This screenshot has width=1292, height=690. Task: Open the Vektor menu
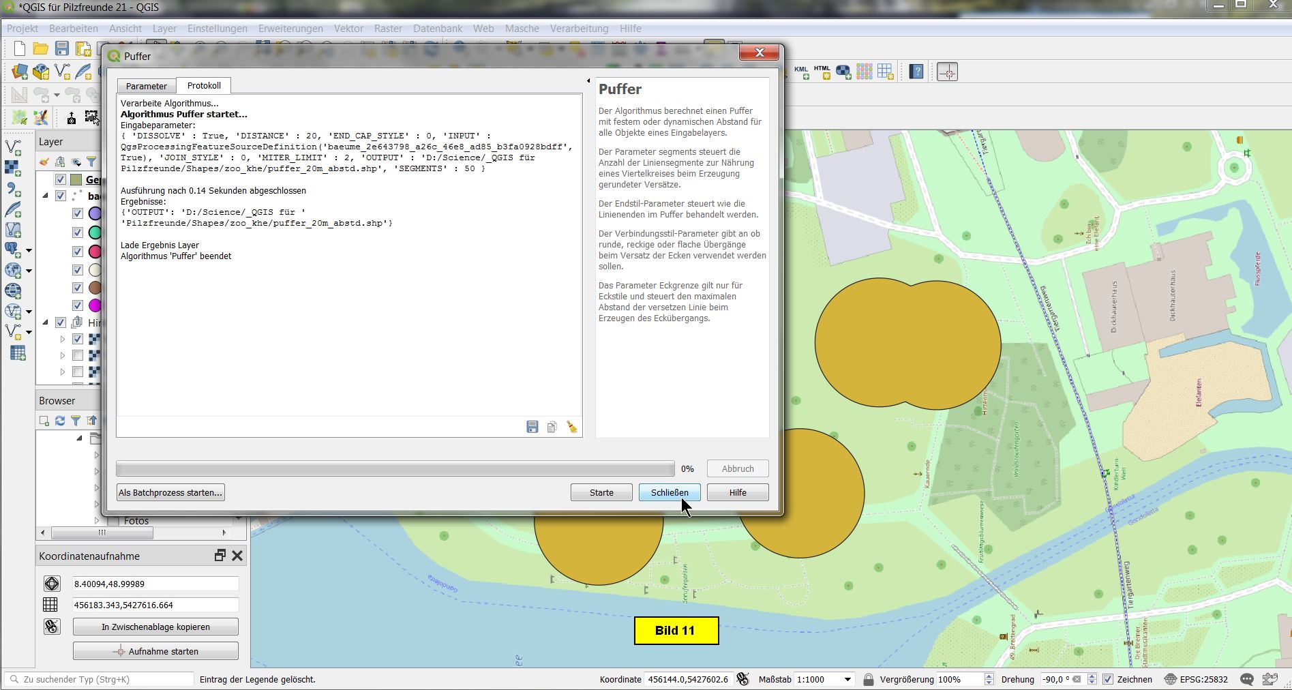[348, 29]
